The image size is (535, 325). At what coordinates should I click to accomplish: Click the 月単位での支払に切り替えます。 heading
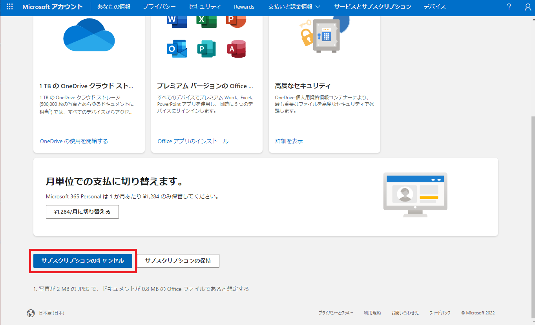coord(115,182)
